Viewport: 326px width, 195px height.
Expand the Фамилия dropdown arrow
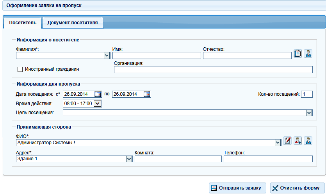107,55
